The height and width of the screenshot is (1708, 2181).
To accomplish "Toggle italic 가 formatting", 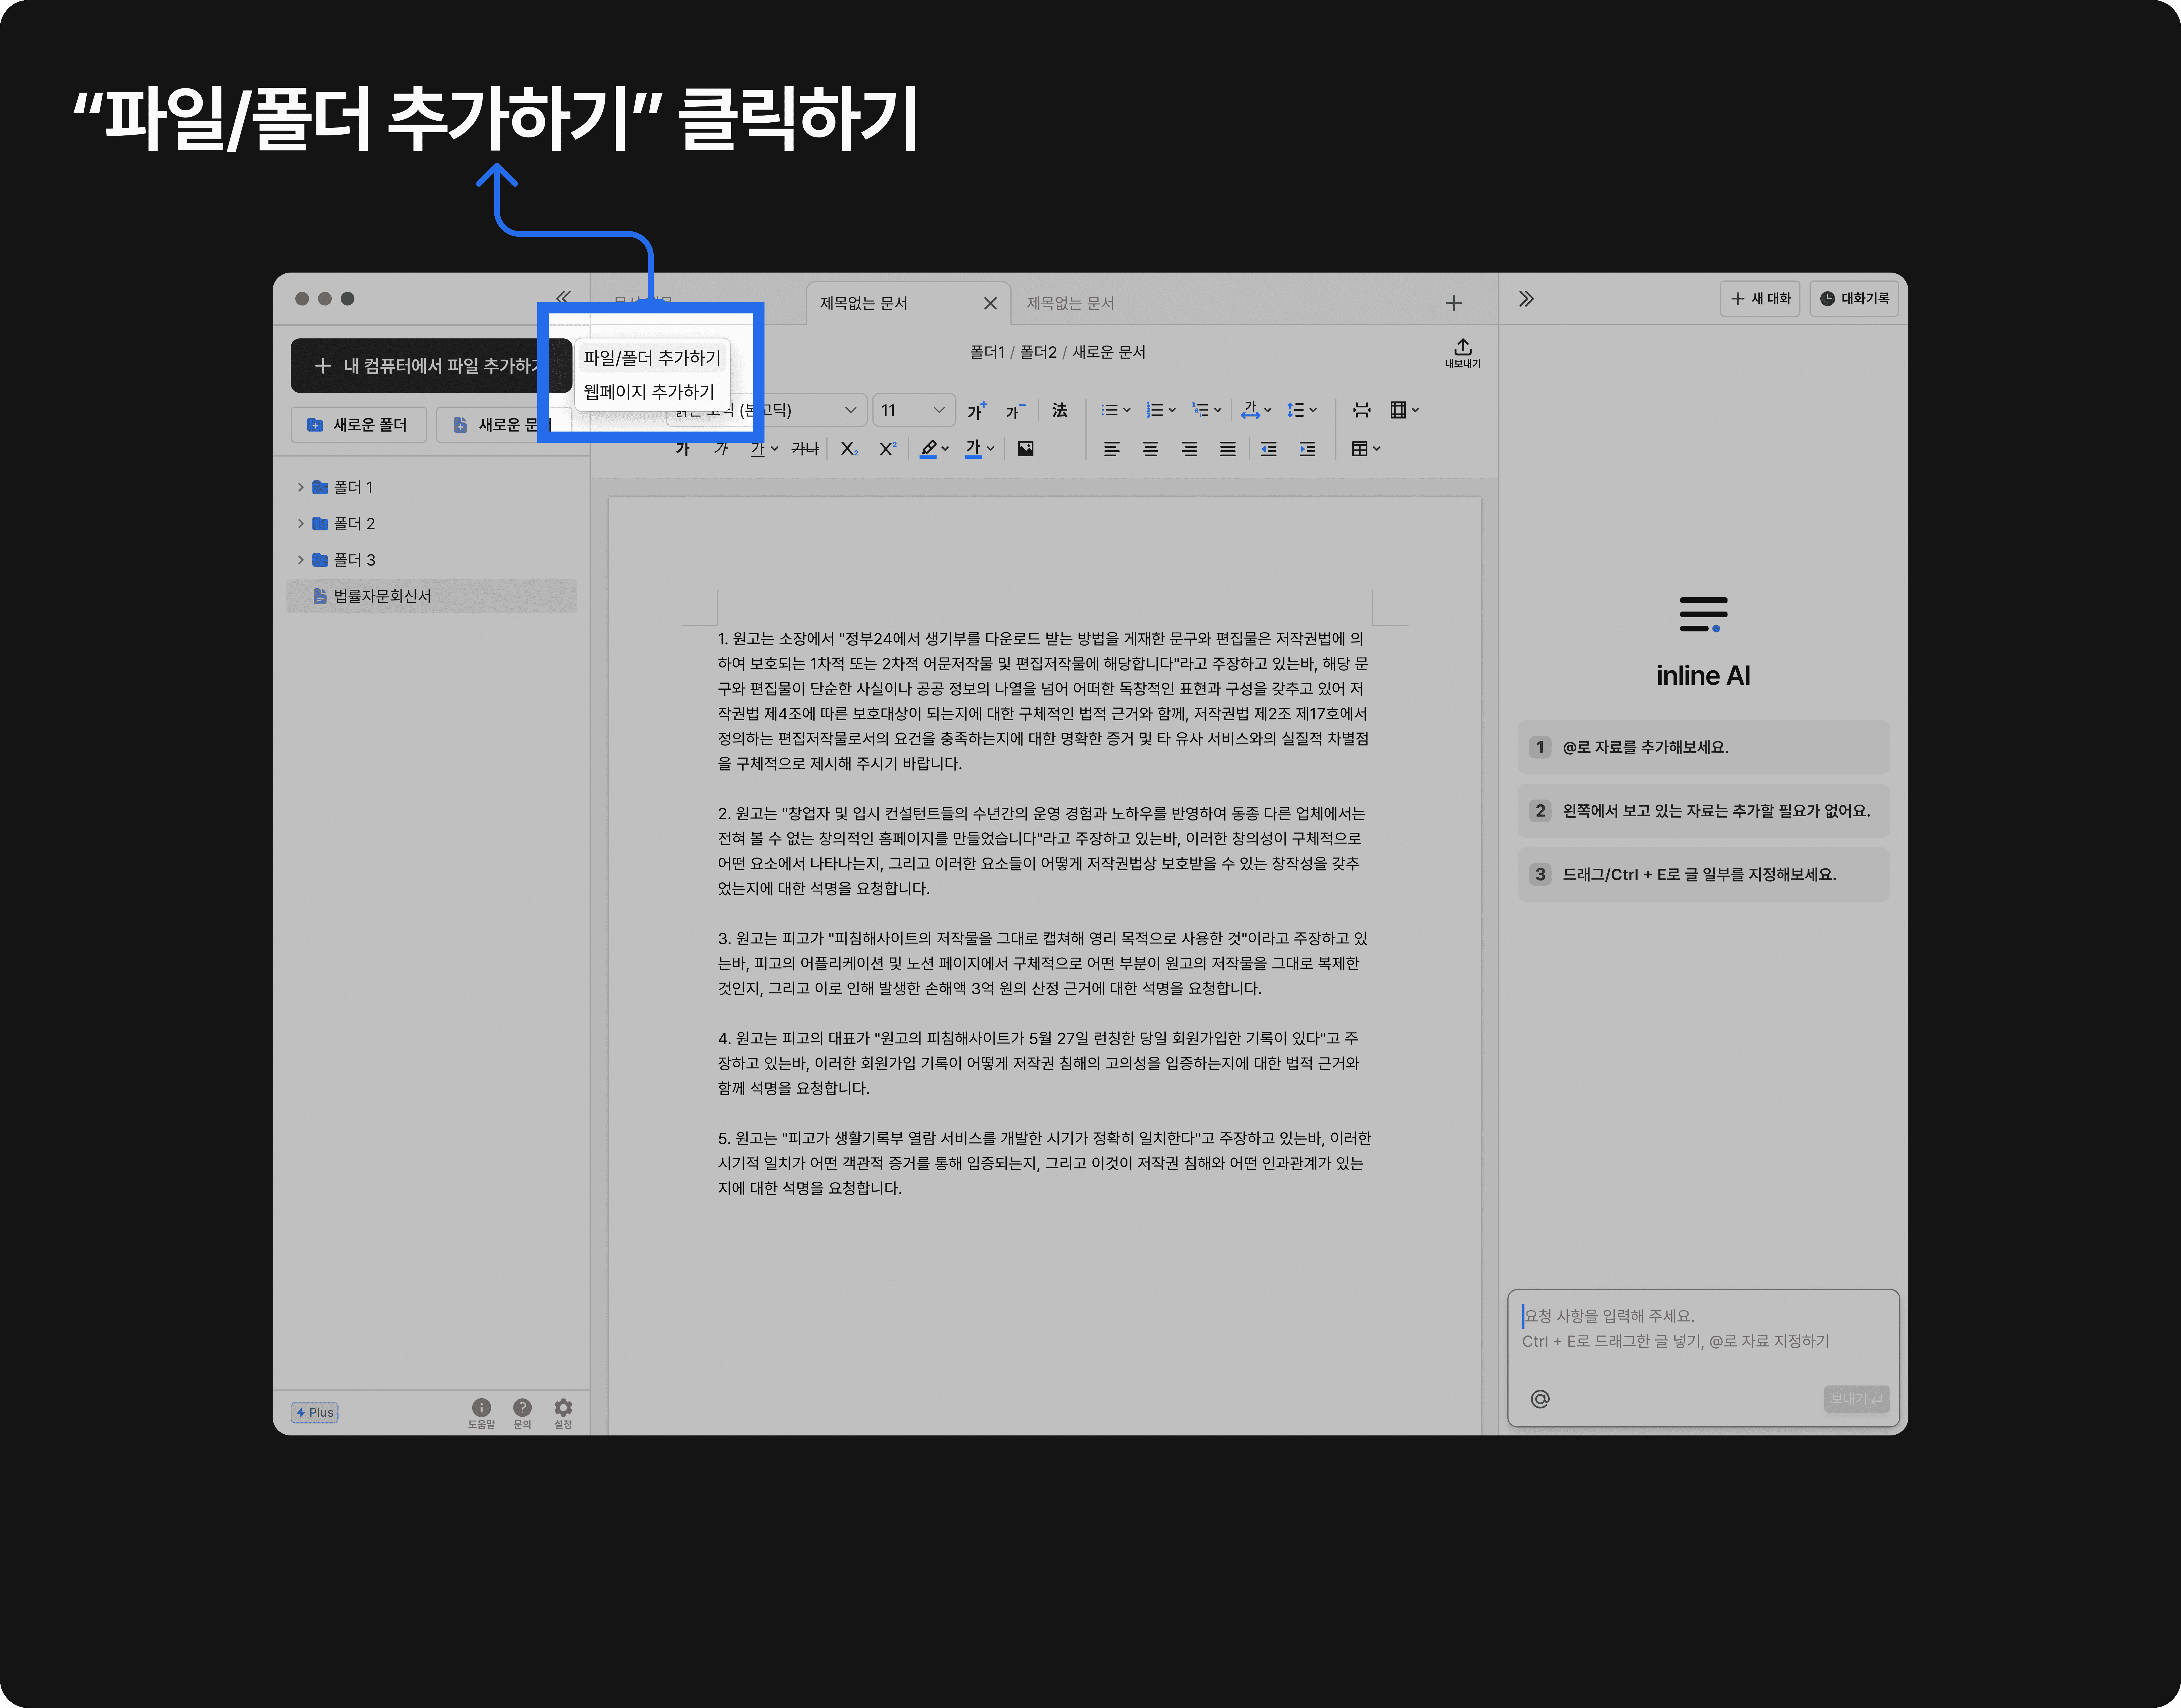I will (721, 449).
